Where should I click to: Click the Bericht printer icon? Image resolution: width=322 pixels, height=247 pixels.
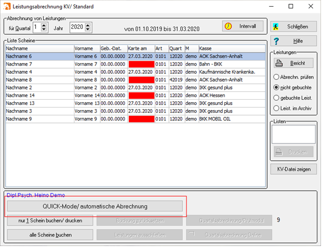[x=279, y=63]
